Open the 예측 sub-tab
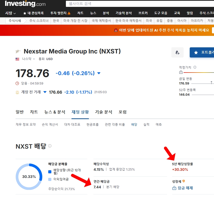214x198 pixels. point(159,124)
